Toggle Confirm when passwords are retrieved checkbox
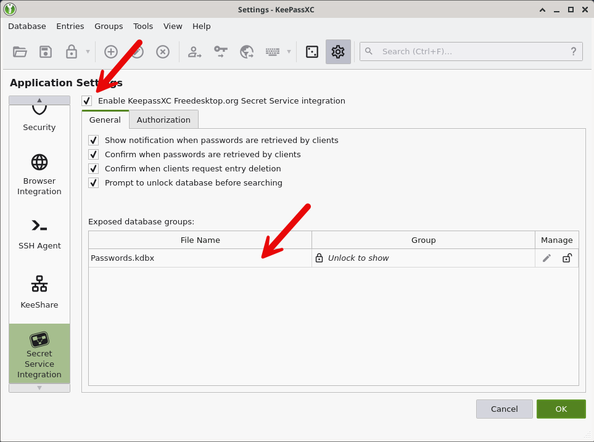 click(94, 154)
